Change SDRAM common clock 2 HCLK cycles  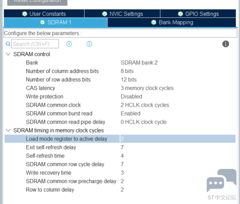tap(145, 105)
